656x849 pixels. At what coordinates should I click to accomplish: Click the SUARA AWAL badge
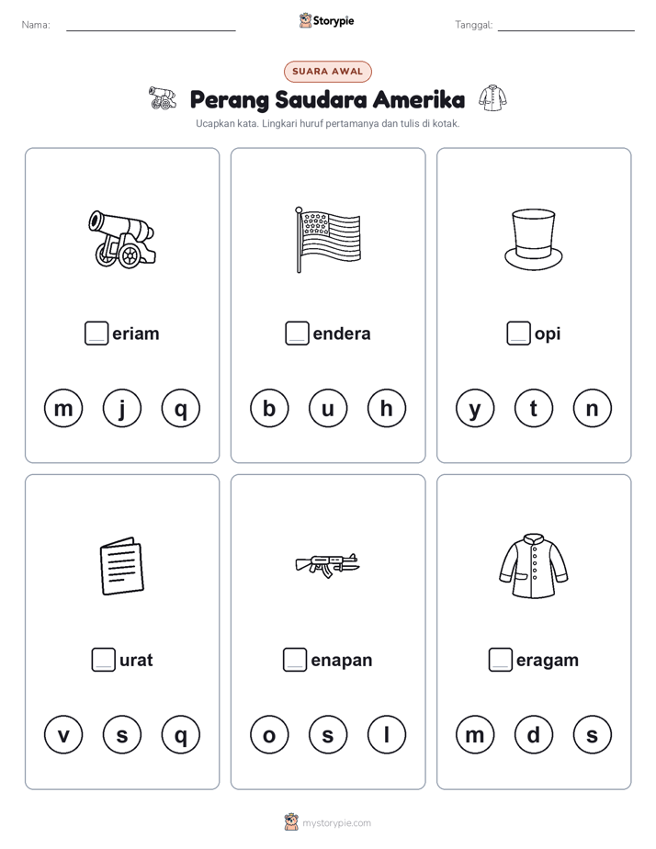(x=328, y=72)
